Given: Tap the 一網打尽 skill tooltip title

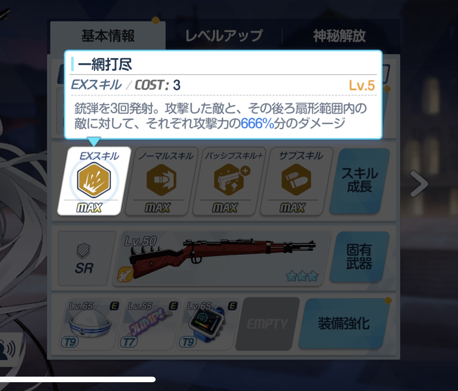Looking at the screenshot, I should [105, 65].
